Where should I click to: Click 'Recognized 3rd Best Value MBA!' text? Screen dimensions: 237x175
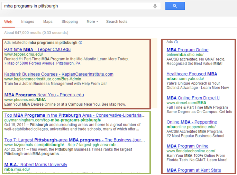click(194, 64)
